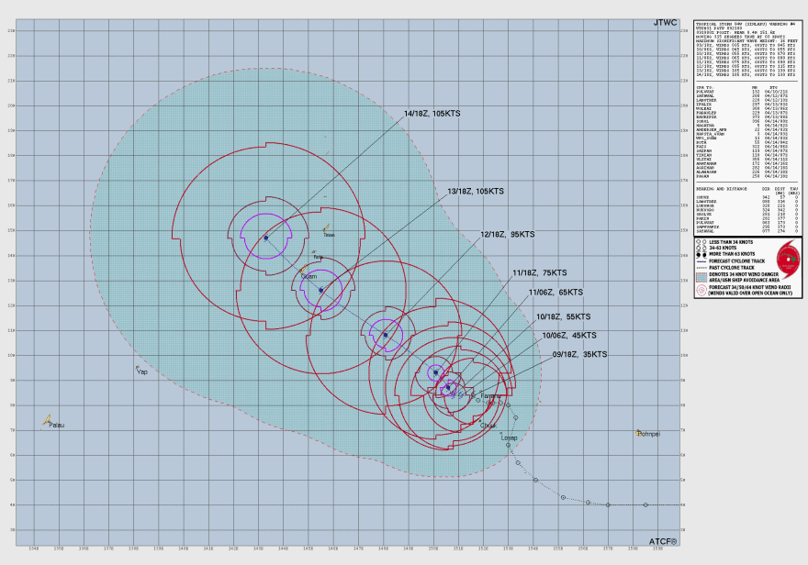
Task: Select the Pohnpei island marker
Action: point(638,432)
